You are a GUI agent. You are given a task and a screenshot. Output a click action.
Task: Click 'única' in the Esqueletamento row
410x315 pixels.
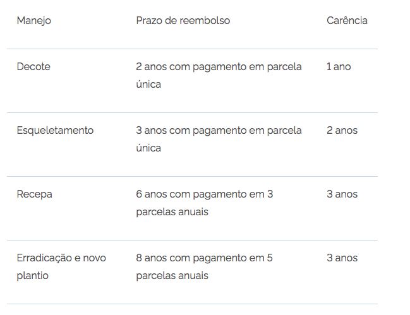pos(148,148)
